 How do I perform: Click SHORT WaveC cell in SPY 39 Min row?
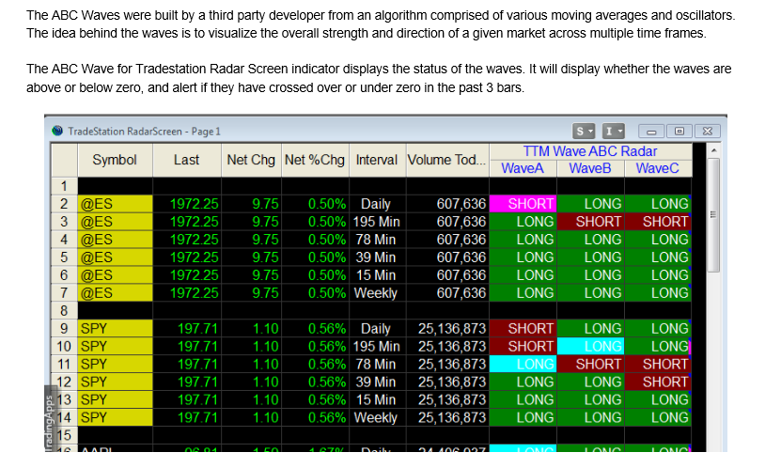658,382
